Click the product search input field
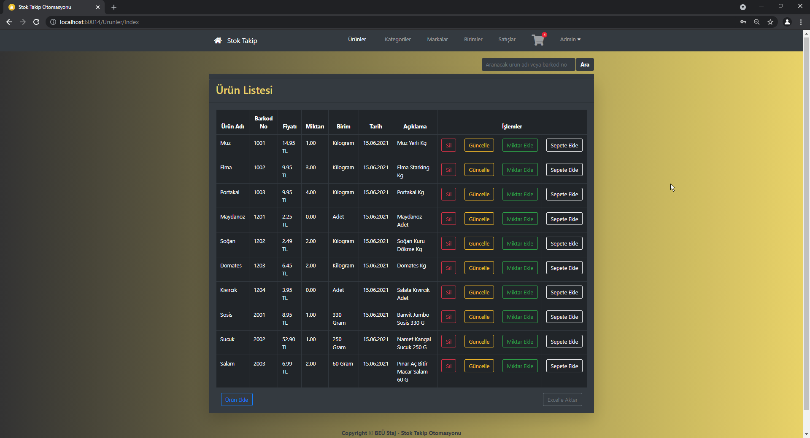 coord(527,64)
